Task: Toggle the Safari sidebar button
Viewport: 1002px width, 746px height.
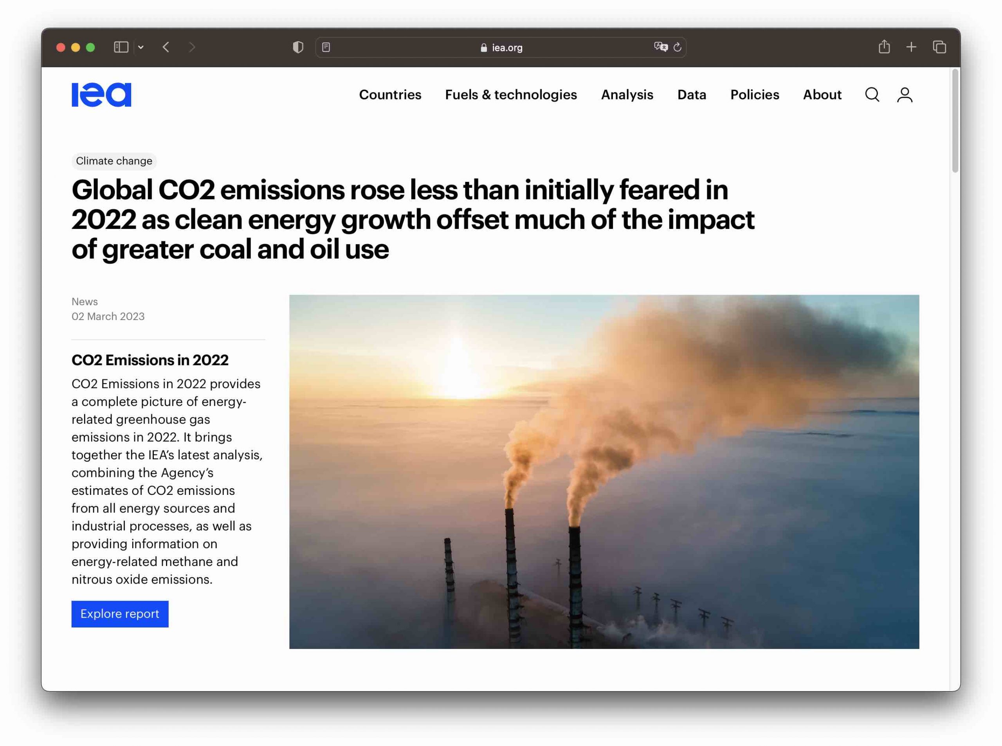Action: coord(121,47)
